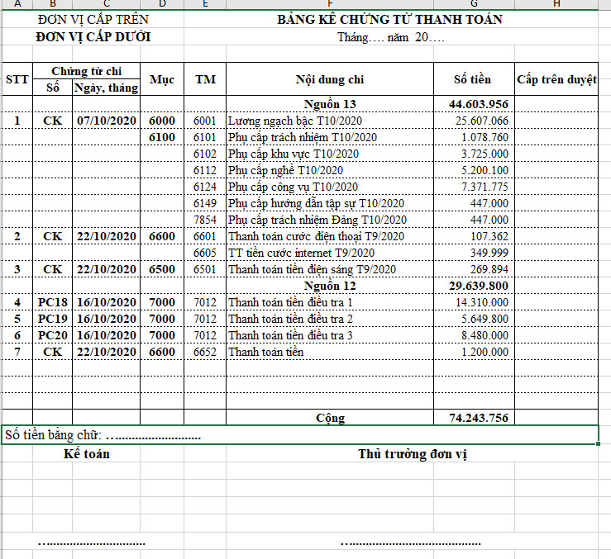The image size is (611, 559).
Task: Select the Tháng…. năm 20…. cell
Action: [x=390, y=36]
